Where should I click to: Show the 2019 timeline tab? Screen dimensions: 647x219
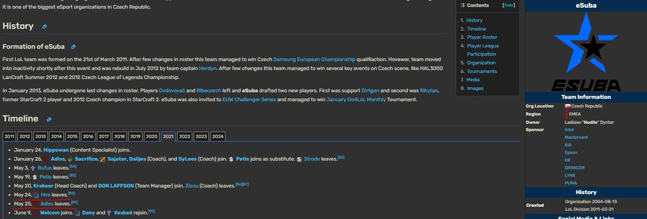[x=135, y=136]
